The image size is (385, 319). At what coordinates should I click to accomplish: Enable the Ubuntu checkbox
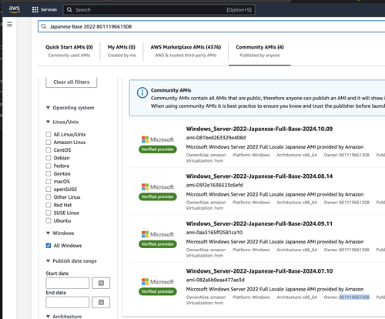tap(49, 220)
